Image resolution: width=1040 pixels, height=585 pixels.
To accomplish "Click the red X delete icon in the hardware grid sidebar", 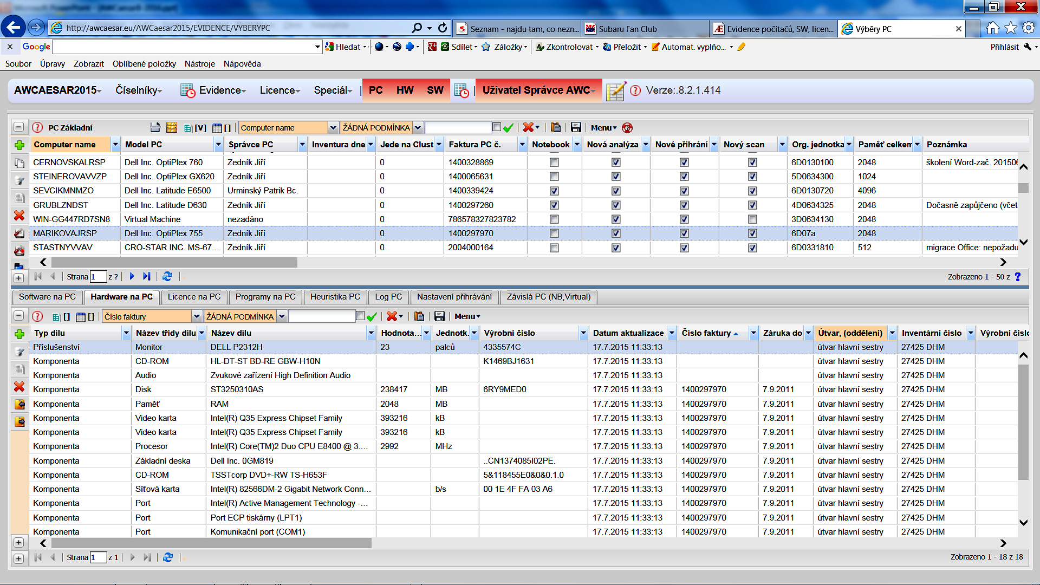I will pyautogui.click(x=19, y=387).
